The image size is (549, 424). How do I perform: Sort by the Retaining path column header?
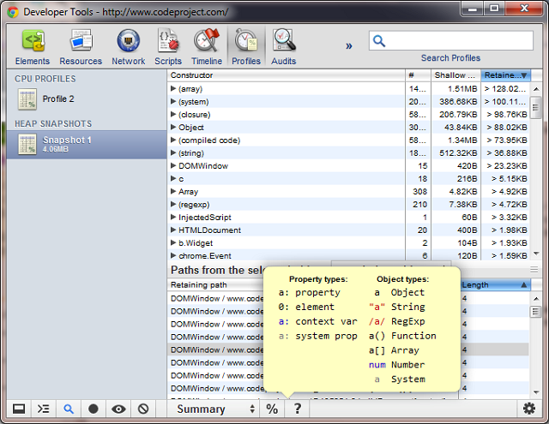click(215, 285)
